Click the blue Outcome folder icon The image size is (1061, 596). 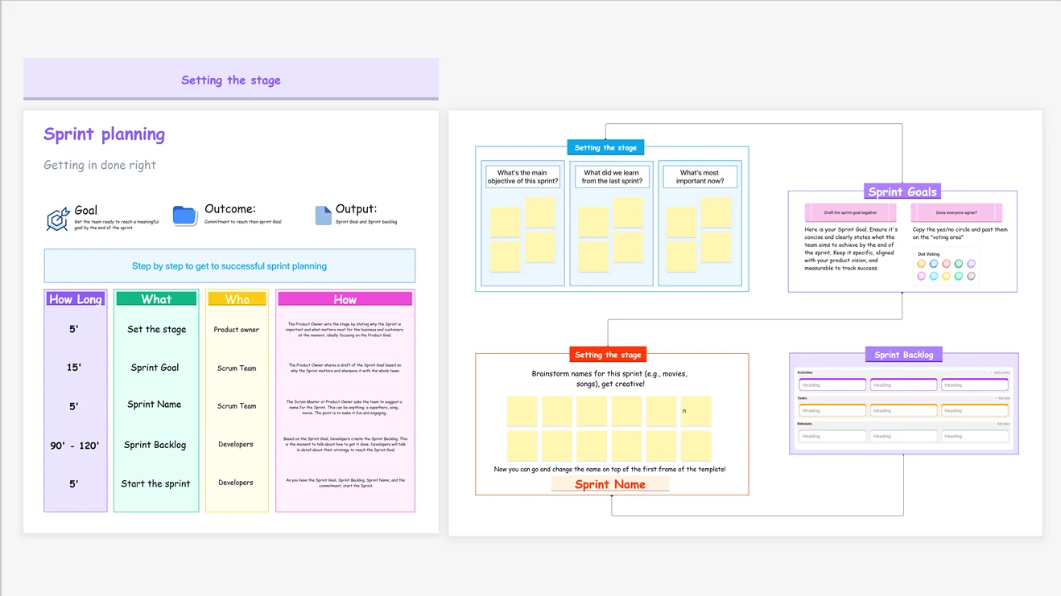[x=185, y=216]
